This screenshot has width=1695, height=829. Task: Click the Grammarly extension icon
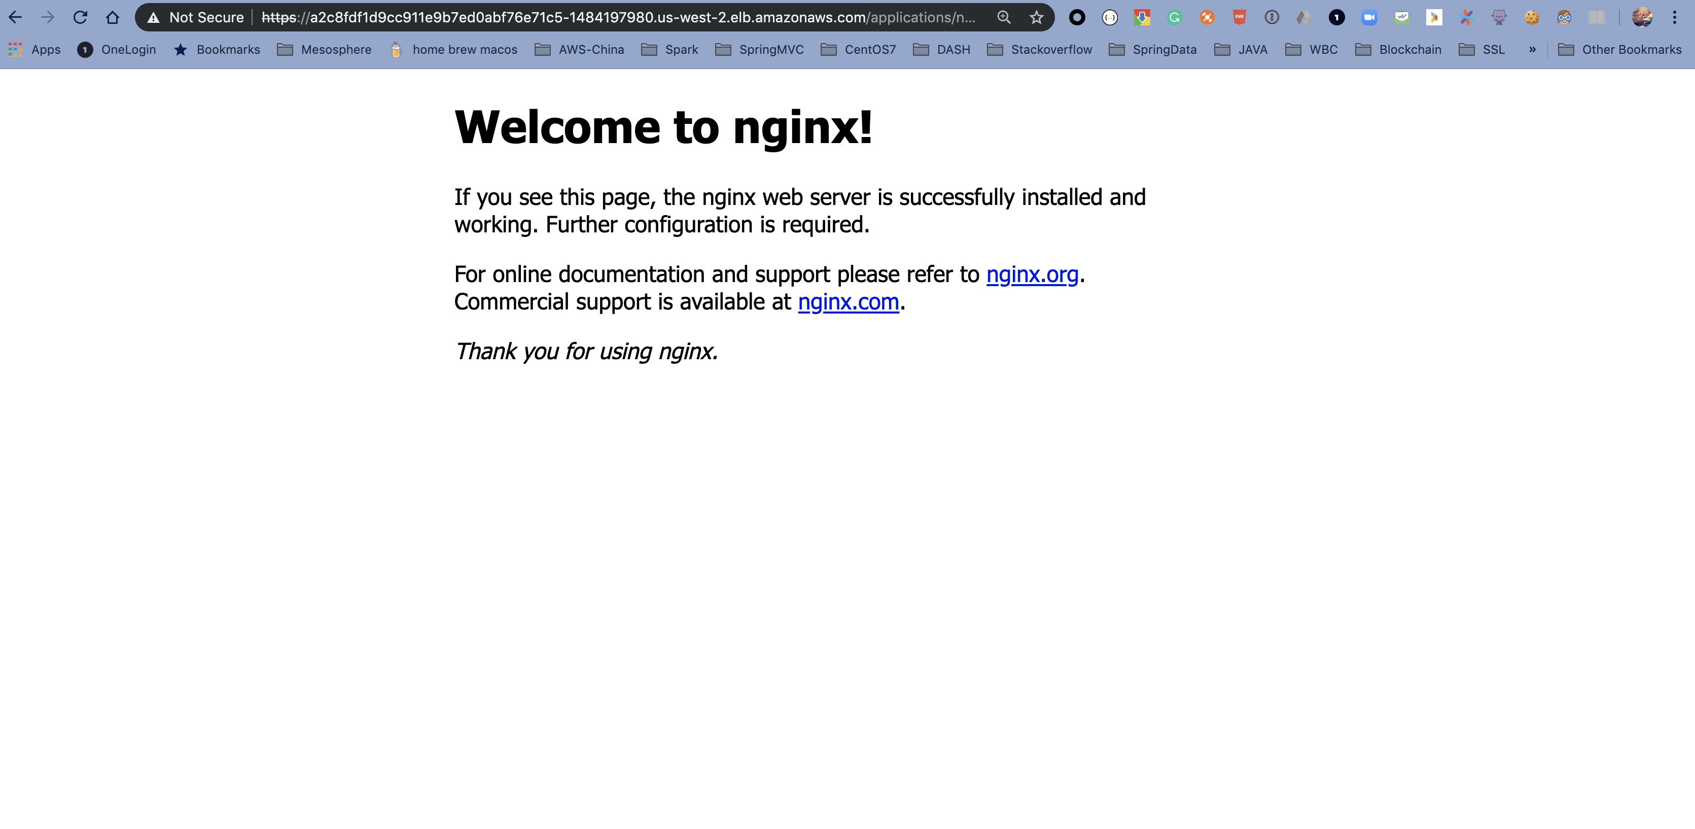coord(1175,17)
